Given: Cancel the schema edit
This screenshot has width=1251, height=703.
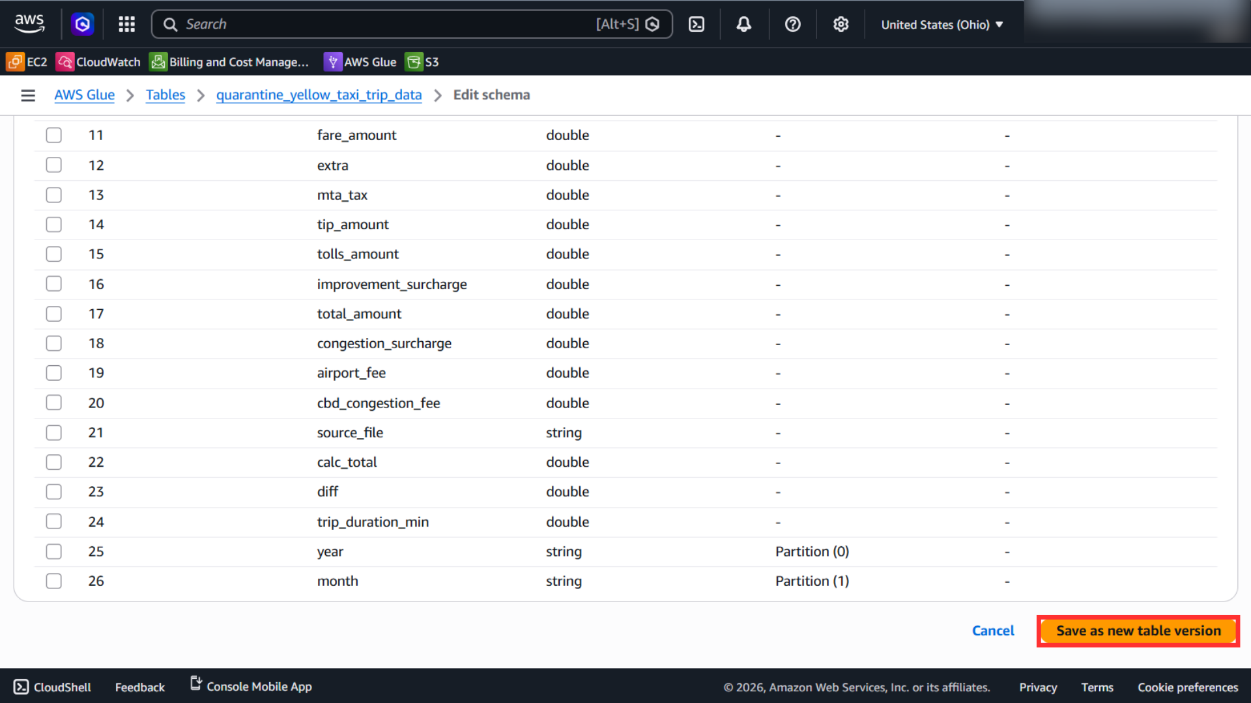Looking at the screenshot, I should point(993,631).
